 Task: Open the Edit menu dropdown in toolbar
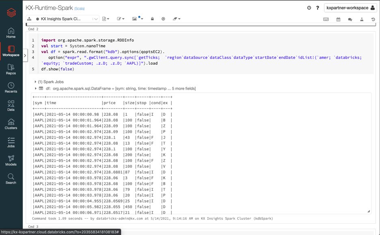(121, 19)
